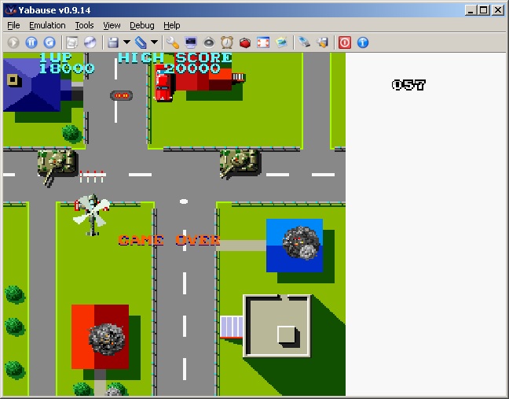This screenshot has height=399, width=509.
Task: Click the Yabause logo in the title bar
Action: pyautogui.click(x=11, y=10)
